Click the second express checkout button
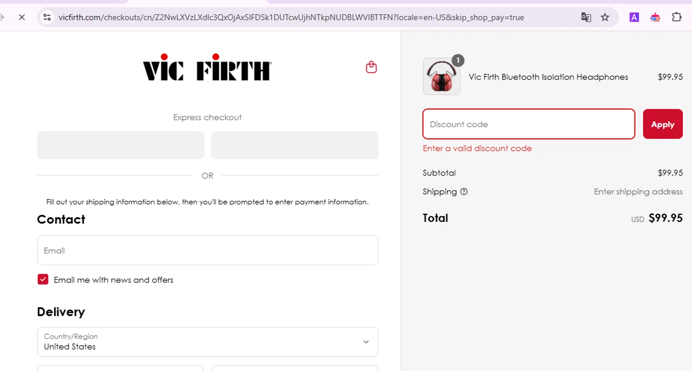The image size is (692, 371). (295, 145)
